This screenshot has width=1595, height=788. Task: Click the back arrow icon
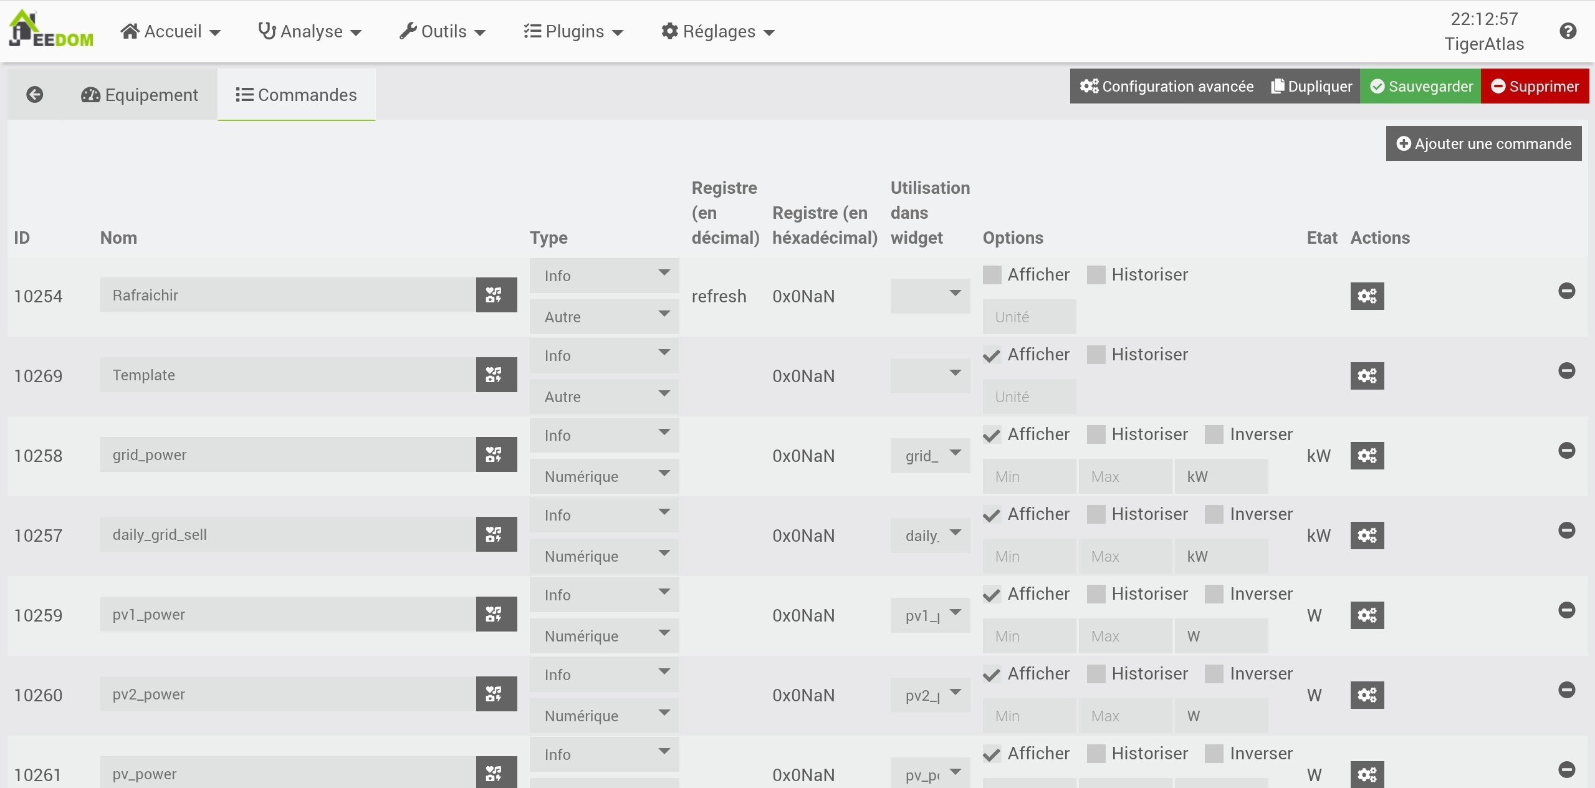click(x=35, y=95)
